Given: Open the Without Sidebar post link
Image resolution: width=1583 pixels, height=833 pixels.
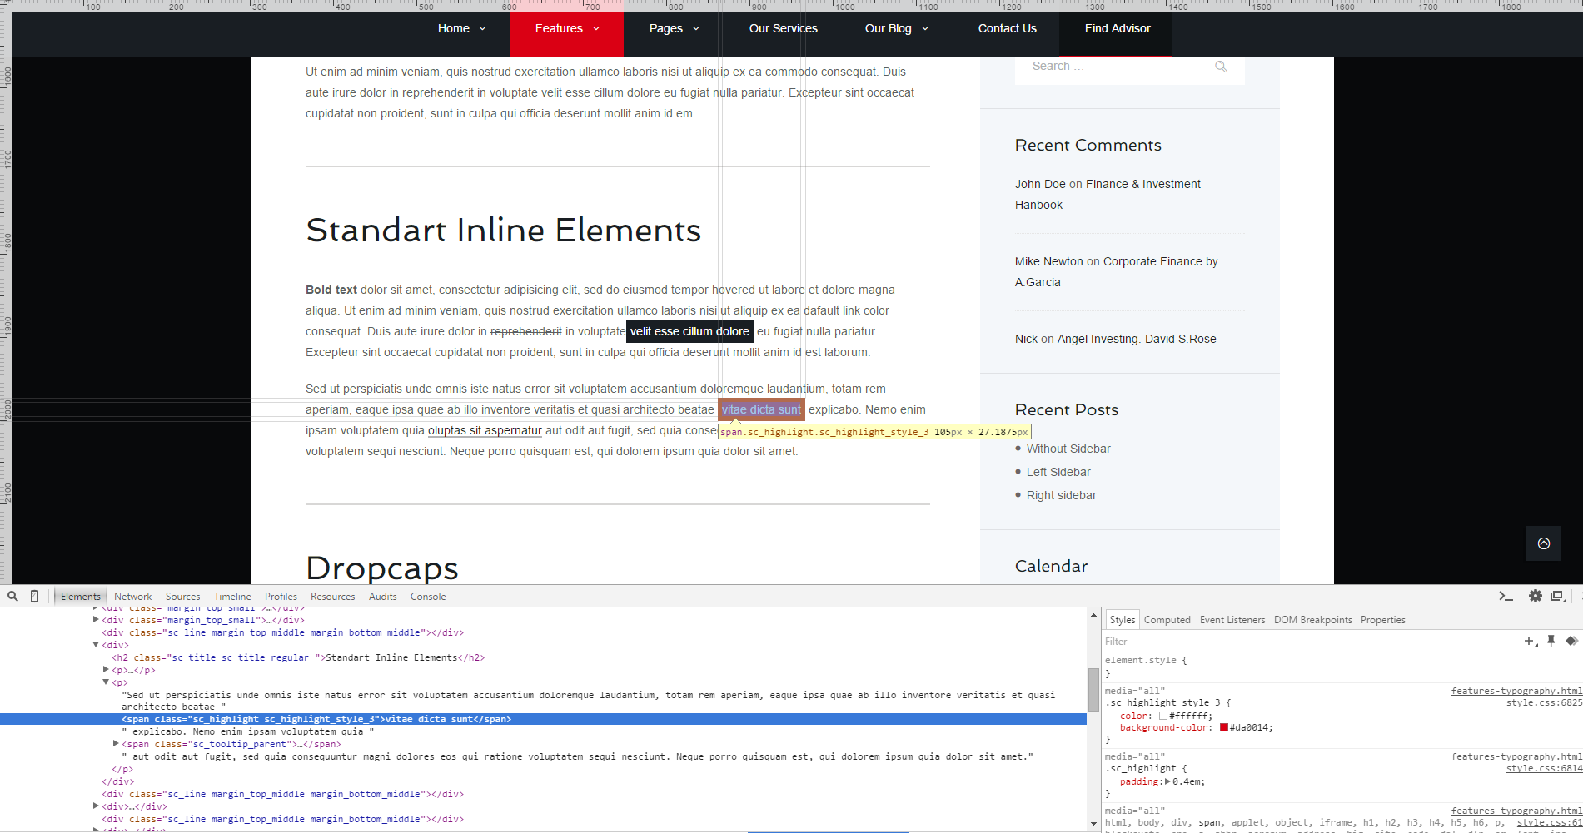Looking at the screenshot, I should [x=1068, y=449].
